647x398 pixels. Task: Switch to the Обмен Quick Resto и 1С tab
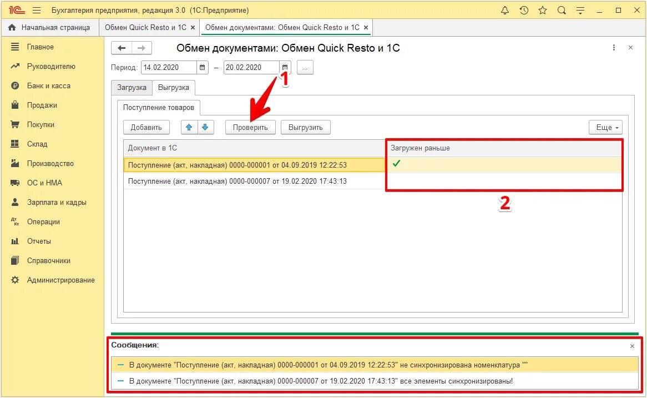(145, 28)
